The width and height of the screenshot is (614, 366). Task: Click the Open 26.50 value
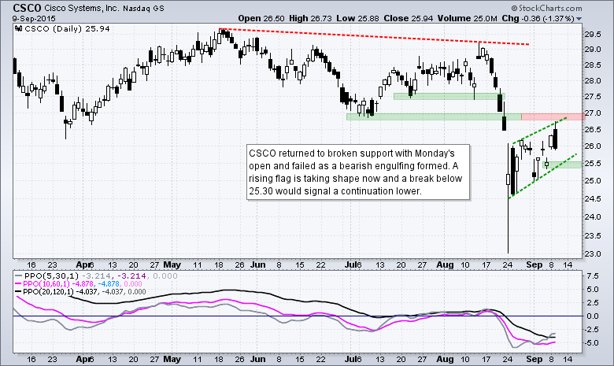pyautogui.click(x=262, y=18)
